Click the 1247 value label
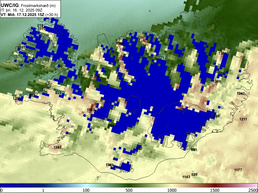Viewport: 258px width, 193px height. [241, 93]
